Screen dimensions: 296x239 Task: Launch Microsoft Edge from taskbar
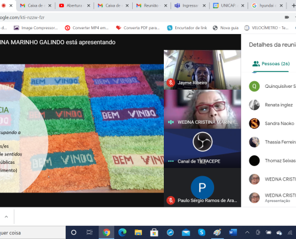(x=122, y=232)
